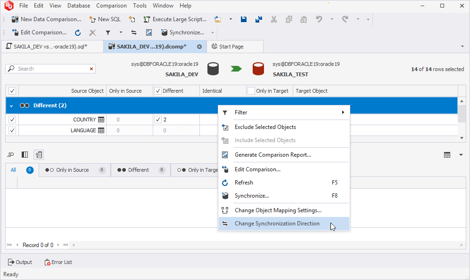Viewport: 470px width, 280px height.
Task: Clear the search with the red X
Action: [x=91, y=69]
